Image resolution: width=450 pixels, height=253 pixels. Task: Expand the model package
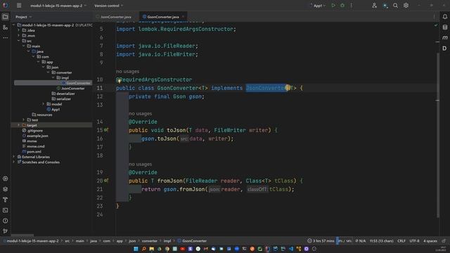pyautogui.click(x=44, y=104)
